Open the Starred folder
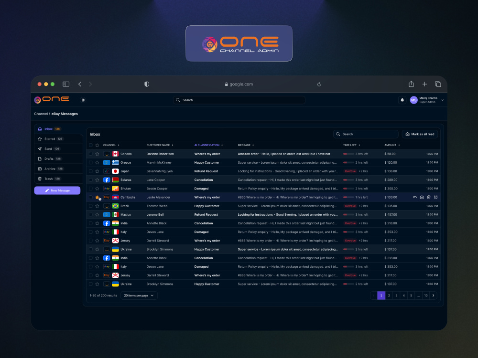The image size is (478, 358). coord(58,139)
